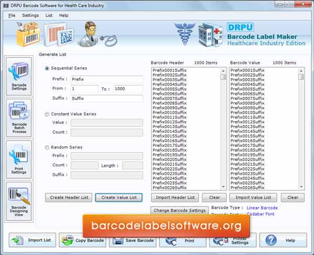Select Prefix0001Suffix in Barcode Header list

170,70
